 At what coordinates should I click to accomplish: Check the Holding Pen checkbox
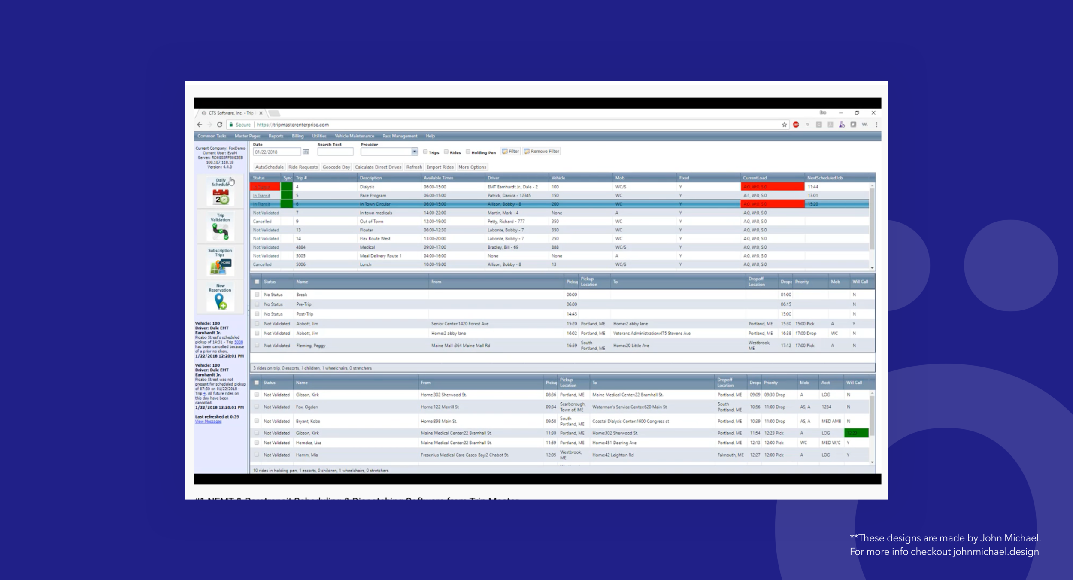[468, 152]
